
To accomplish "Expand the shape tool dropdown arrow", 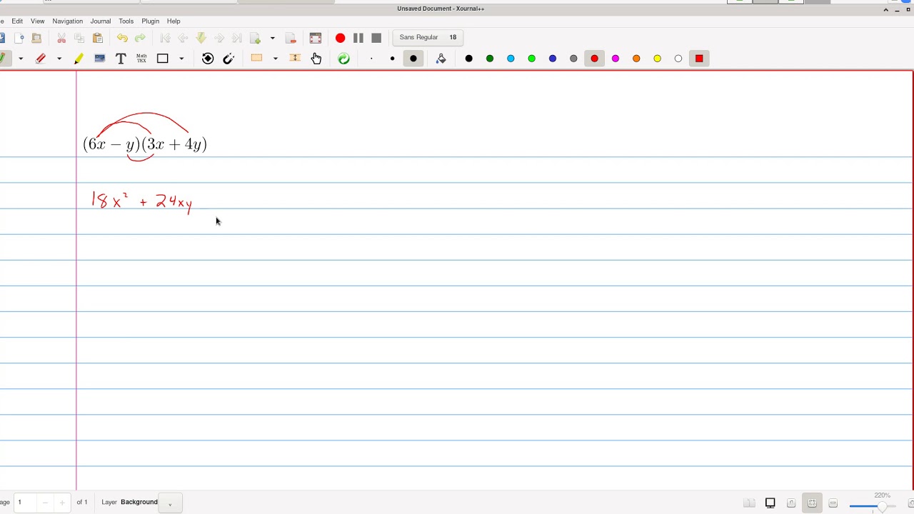I will point(181,59).
